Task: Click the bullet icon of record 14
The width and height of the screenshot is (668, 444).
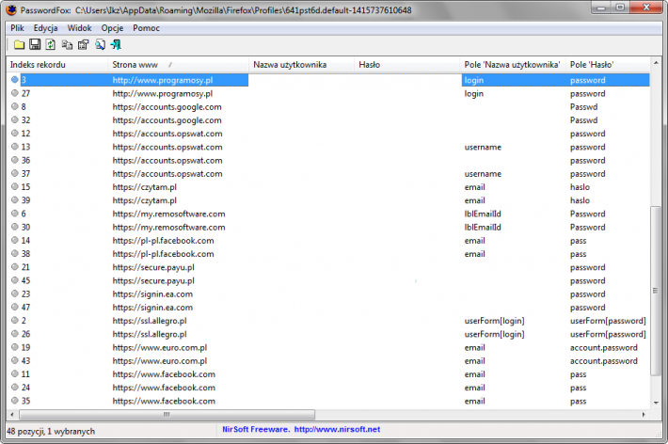Action: pos(15,240)
